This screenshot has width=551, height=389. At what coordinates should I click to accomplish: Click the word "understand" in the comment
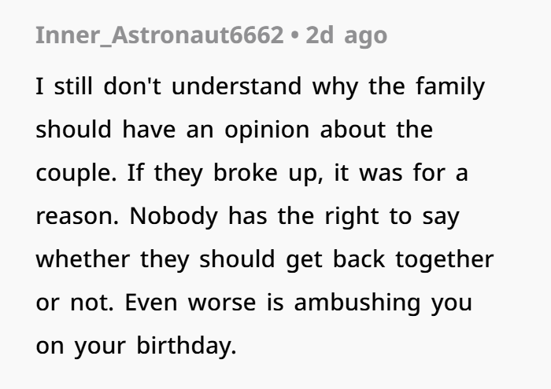tap(237, 86)
